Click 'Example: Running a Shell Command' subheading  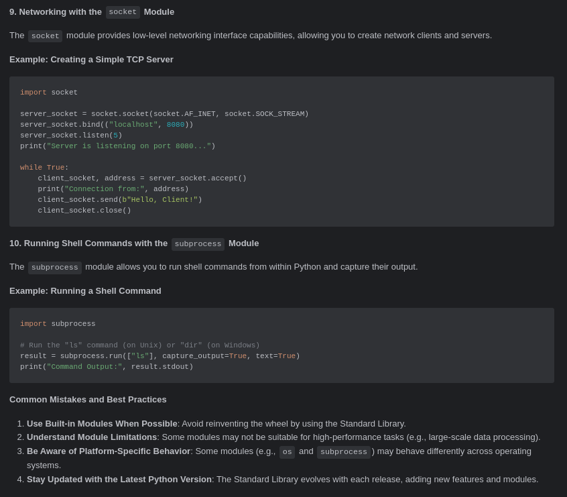(85, 290)
